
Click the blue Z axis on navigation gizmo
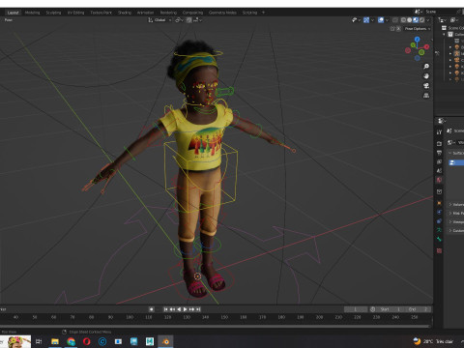[x=418, y=39]
